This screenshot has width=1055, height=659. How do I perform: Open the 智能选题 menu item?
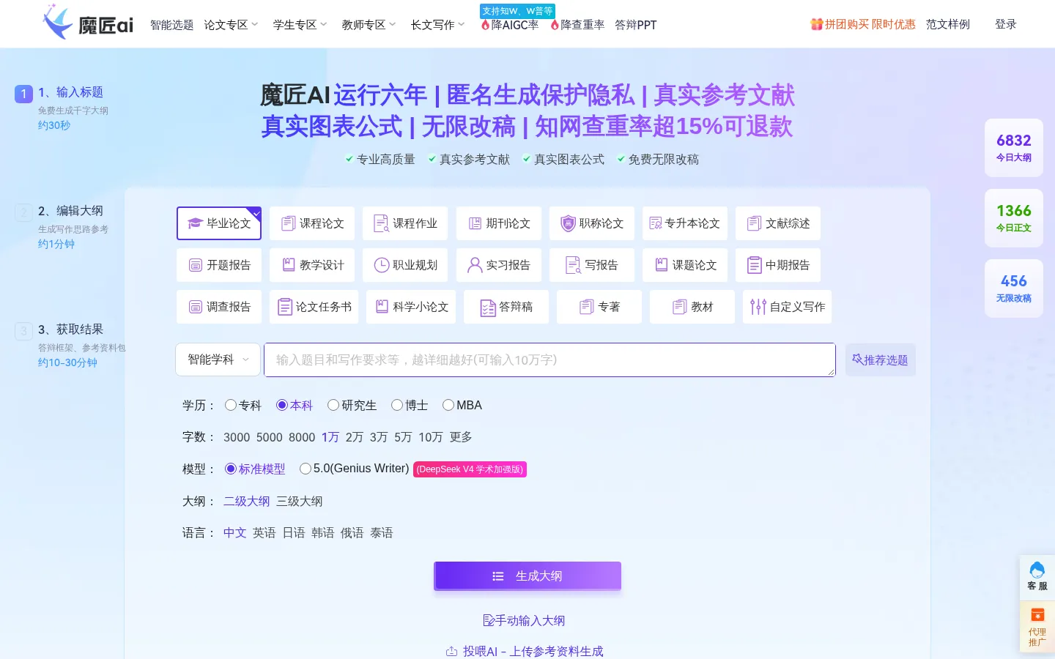point(172,25)
